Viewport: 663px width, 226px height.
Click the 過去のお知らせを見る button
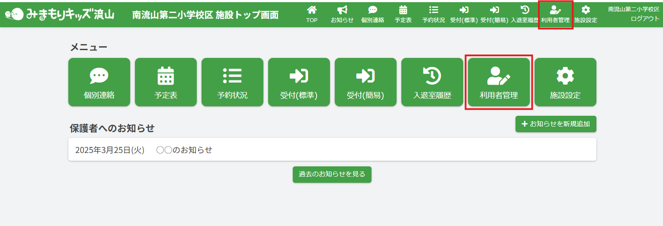tap(332, 175)
